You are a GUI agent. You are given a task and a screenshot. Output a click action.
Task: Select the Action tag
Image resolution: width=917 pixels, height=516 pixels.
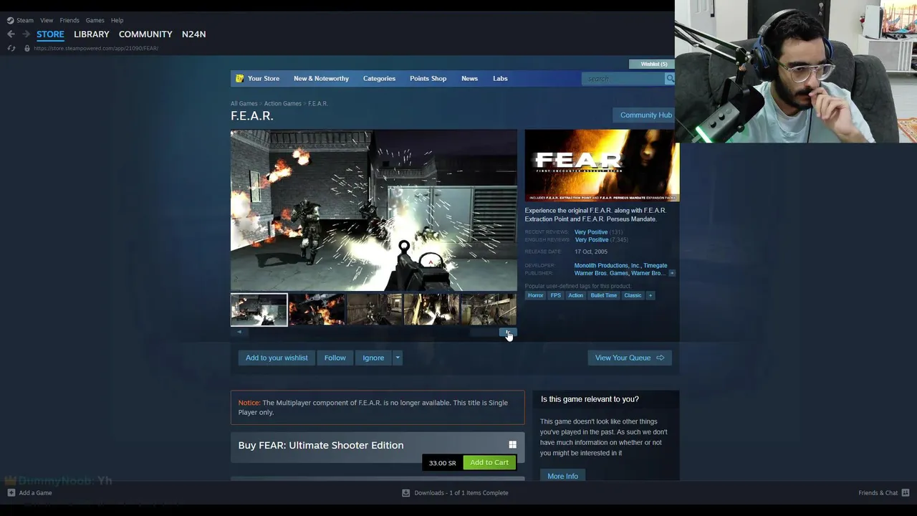(575, 295)
